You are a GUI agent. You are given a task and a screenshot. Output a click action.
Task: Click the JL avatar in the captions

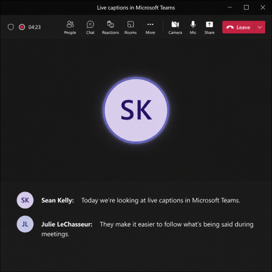(x=25, y=224)
